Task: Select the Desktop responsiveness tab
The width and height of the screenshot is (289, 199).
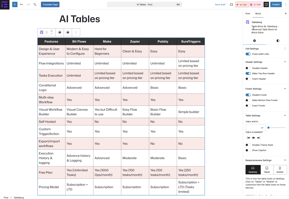Action: pyautogui.click(x=253, y=170)
